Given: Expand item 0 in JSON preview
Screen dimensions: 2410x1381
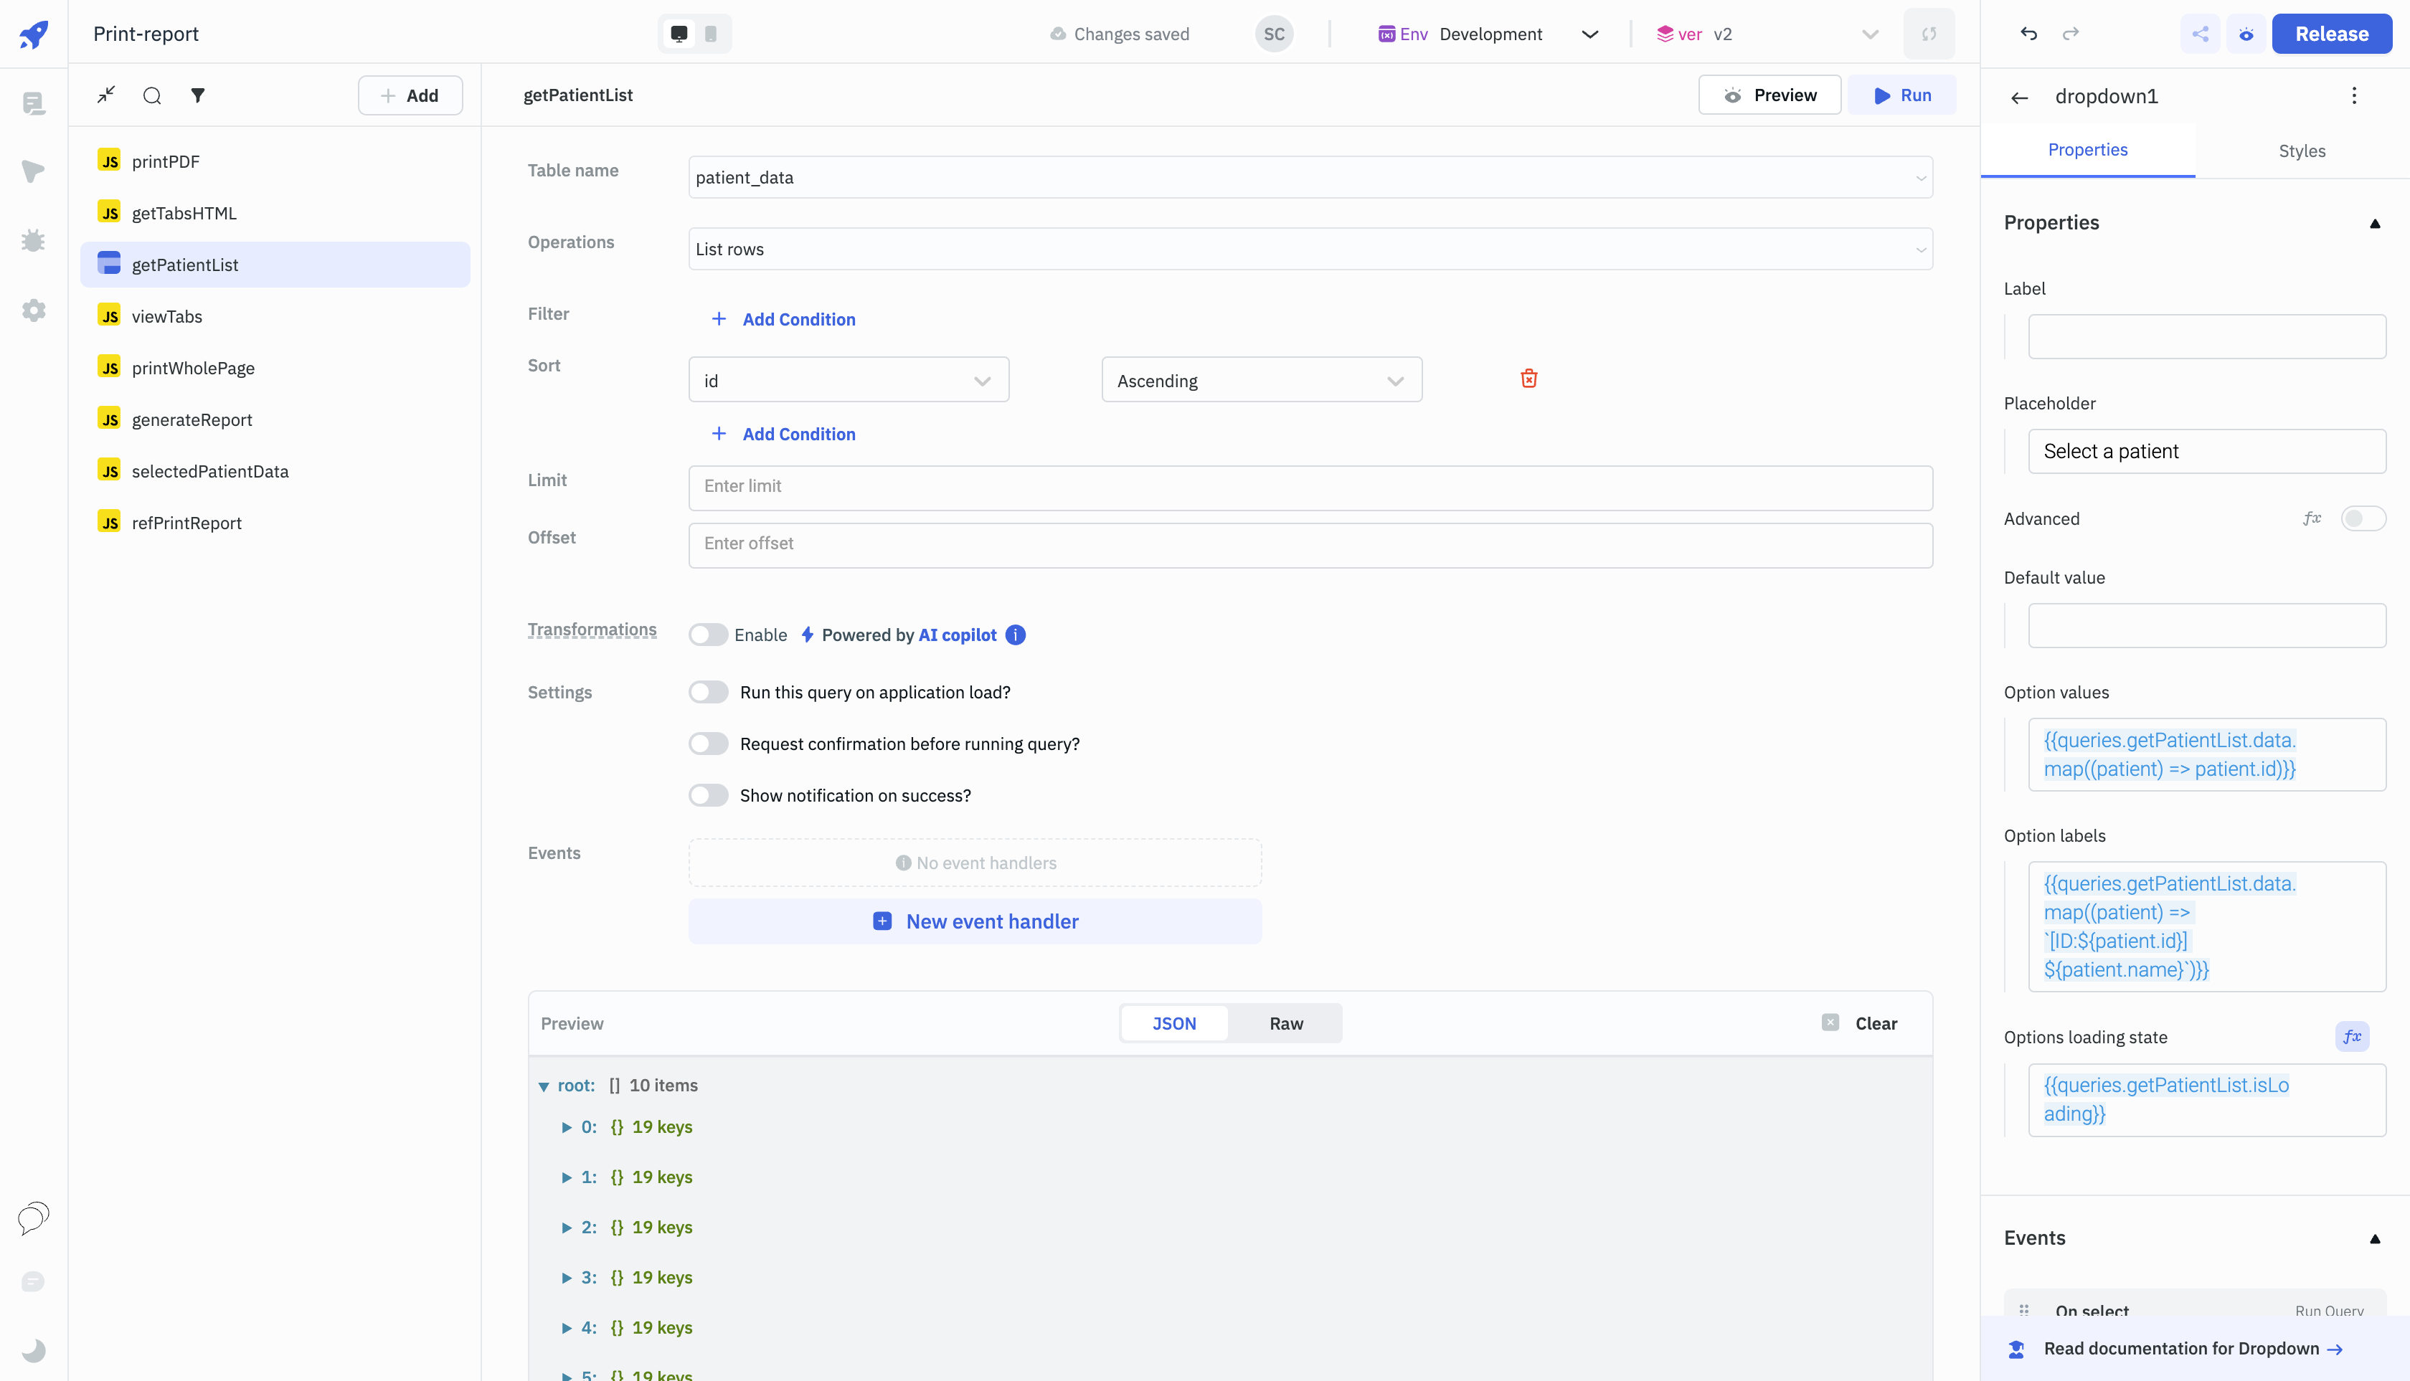Looking at the screenshot, I should 567,1126.
